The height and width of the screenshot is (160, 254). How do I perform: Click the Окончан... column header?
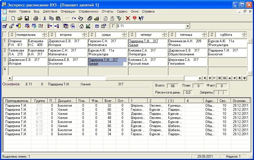click(240, 101)
